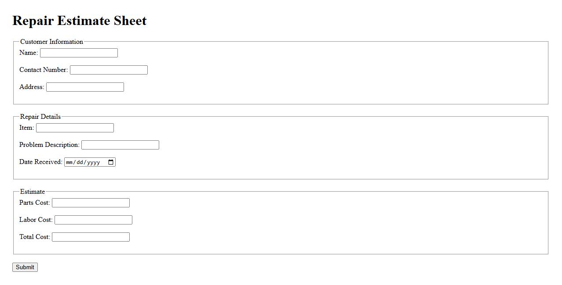
Task: Click the Name input field
Action: [79, 53]
